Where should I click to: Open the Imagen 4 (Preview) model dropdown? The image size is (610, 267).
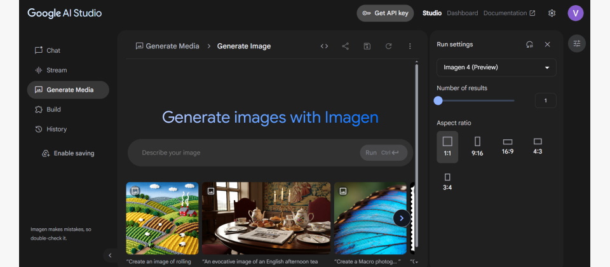(x=496, y=67)
